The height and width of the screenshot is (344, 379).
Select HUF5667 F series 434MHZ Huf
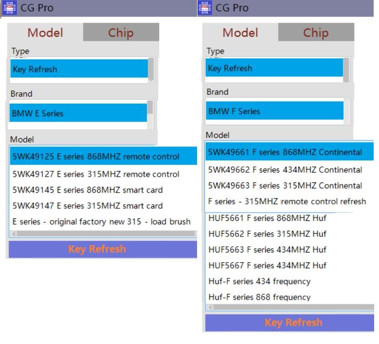289,265
